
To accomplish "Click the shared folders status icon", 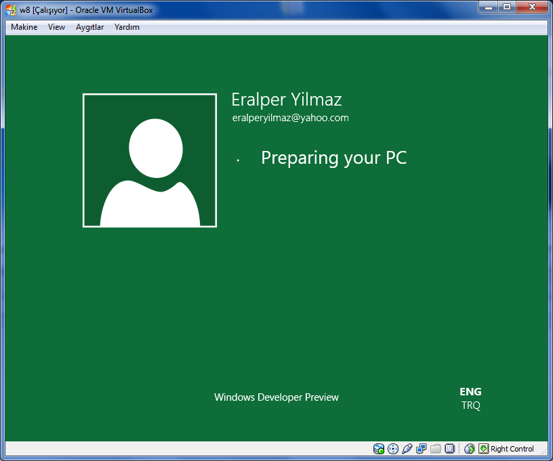I will pyautogui.click(x=435, y=449).
